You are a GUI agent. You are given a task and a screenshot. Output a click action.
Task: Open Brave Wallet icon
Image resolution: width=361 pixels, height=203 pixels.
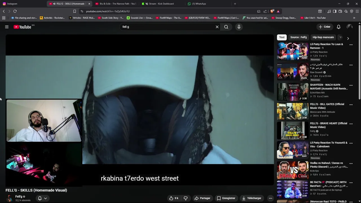[340, 11]
